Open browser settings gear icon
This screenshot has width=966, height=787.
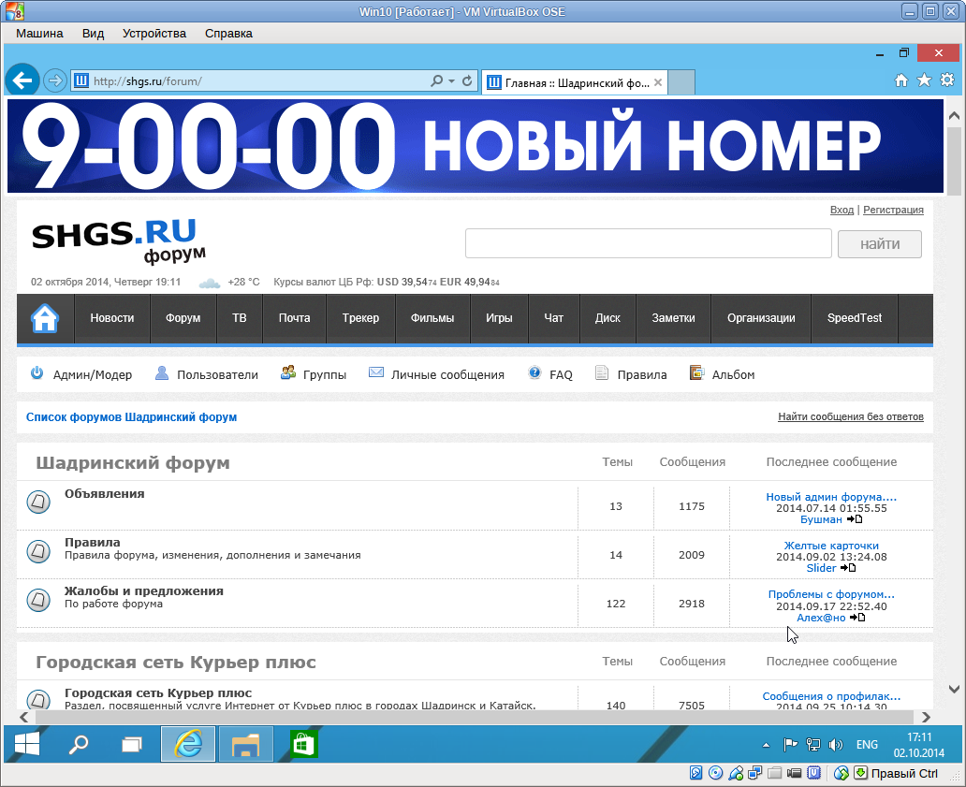click(947, 80)
